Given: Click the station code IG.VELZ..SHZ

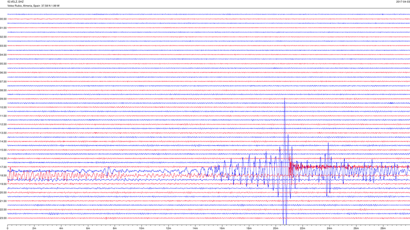Looking at the screenshot, I should pos(15,2).
